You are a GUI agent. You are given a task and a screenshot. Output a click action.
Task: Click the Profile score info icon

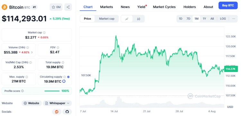tap(22, 91)
